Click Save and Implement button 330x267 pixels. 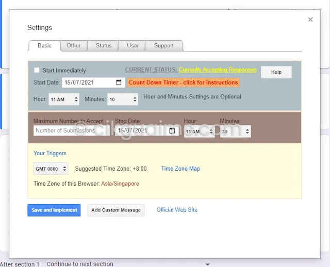point(54,210)
